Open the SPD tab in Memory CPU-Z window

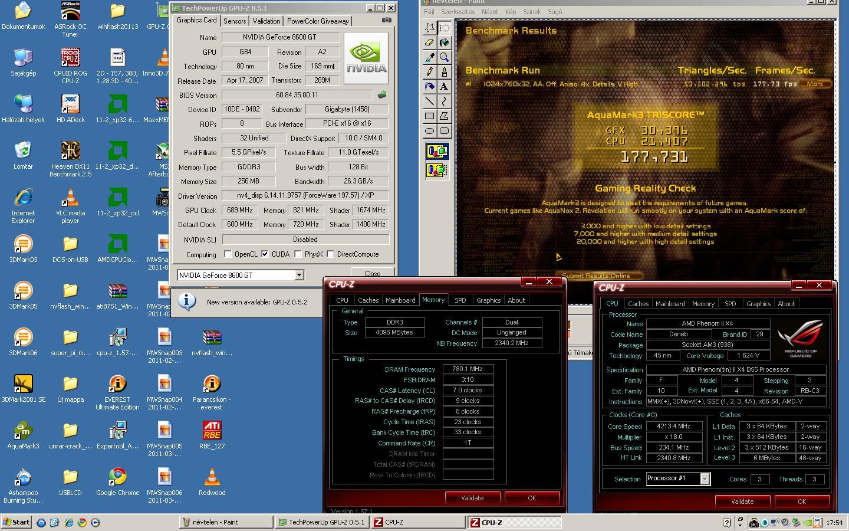pos(460,300)
